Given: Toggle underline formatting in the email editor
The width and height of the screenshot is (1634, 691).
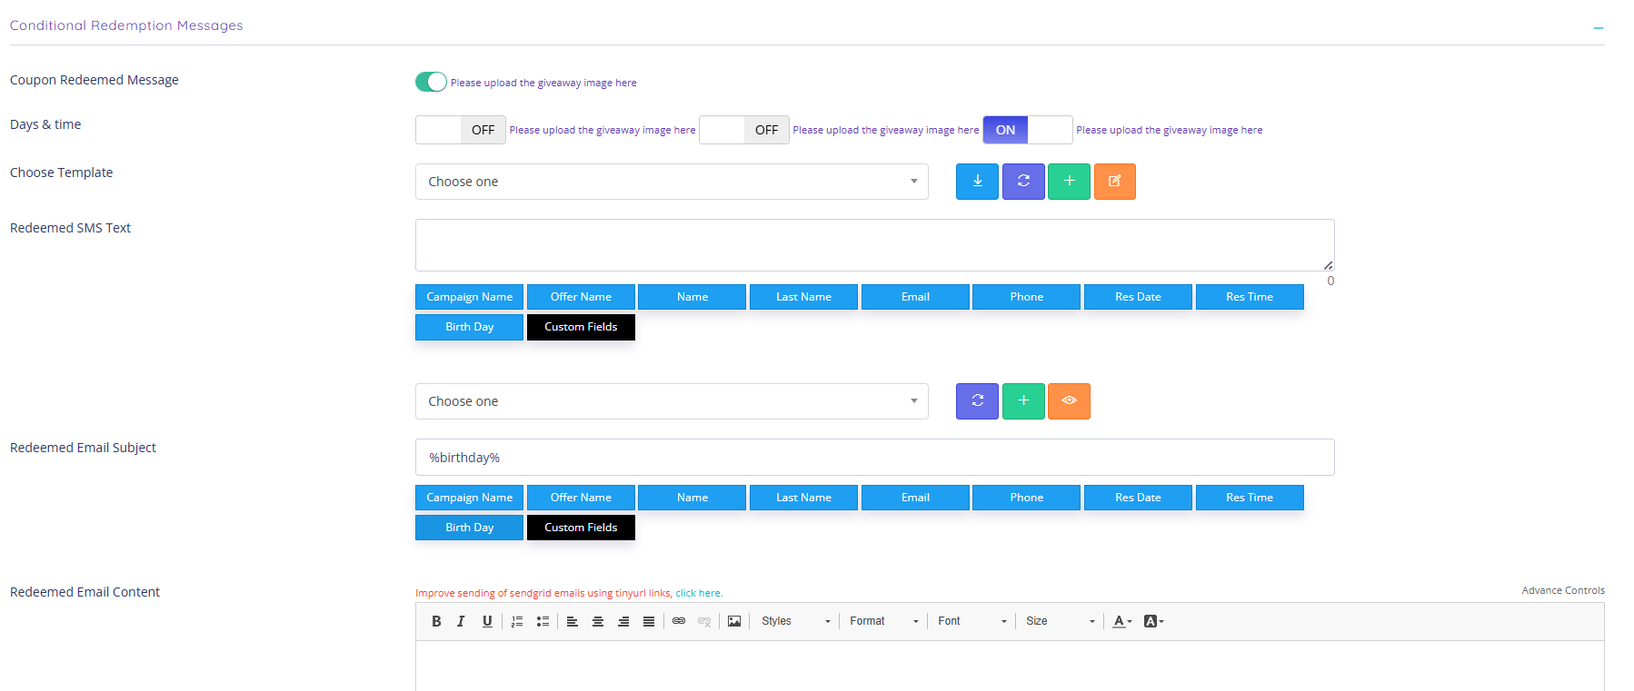Looking at the screenshot, I should pyautogui.click(x=487, y=621).
